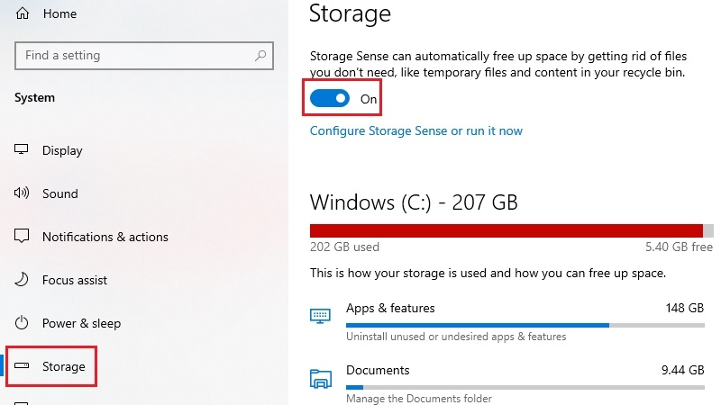Image resolution: width=721 pixels, height=405 pixels.
Task: Click 'Manage the Documents folder' text
Action: (x=419, y=399)
